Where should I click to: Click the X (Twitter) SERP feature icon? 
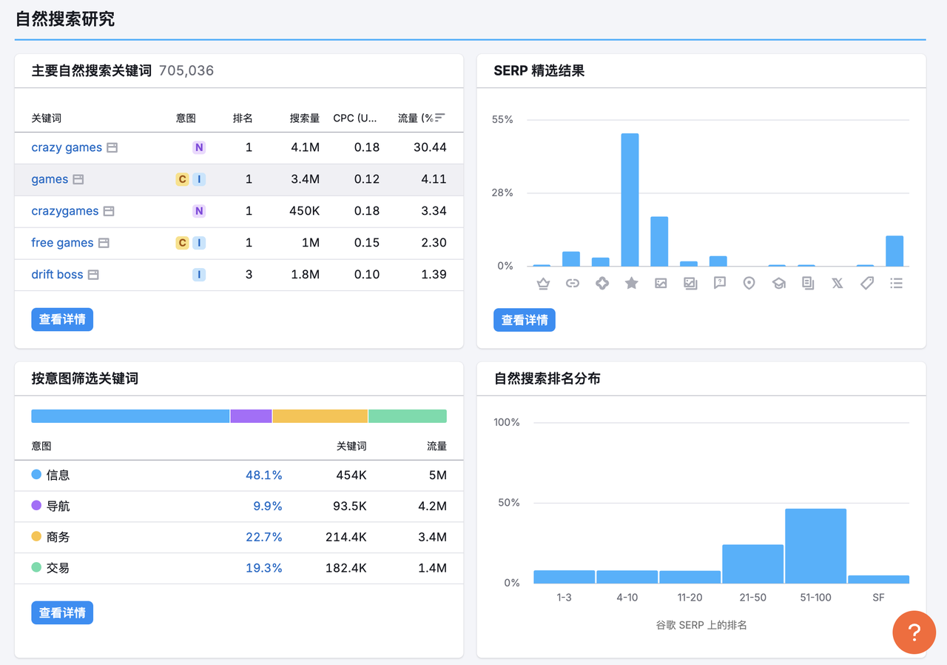pyautogui.click(x=838, y=283)
